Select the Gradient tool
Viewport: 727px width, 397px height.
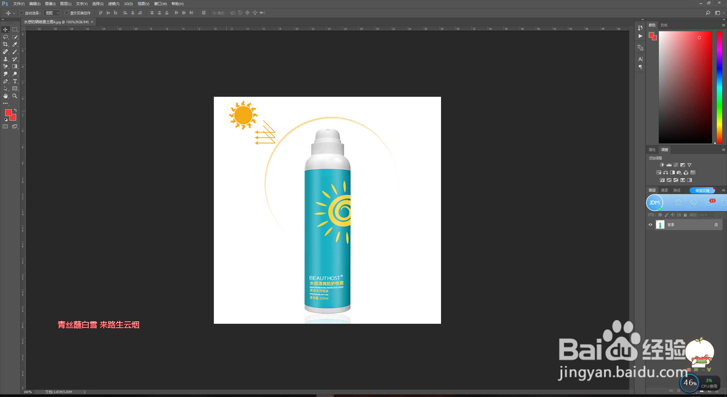(x=15, y=66)
